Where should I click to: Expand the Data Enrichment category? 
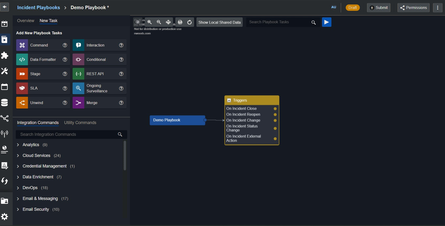coord(18,177)
